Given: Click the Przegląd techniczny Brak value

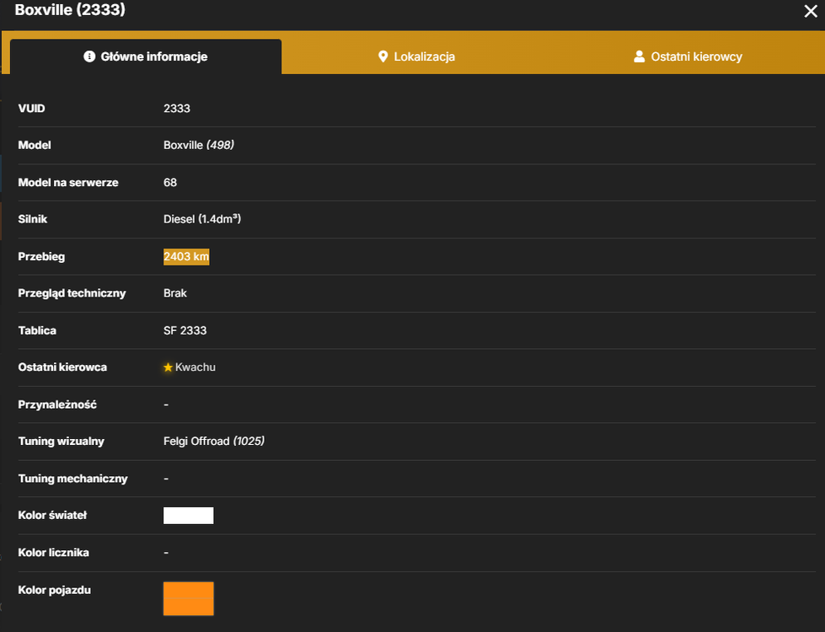Looking at the screenshot, I should coord(175,293).
